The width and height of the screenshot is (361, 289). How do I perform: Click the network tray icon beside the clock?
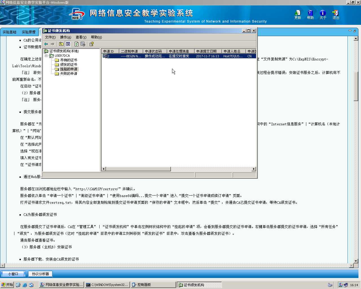pyautogui.click(x=346, y=285)
